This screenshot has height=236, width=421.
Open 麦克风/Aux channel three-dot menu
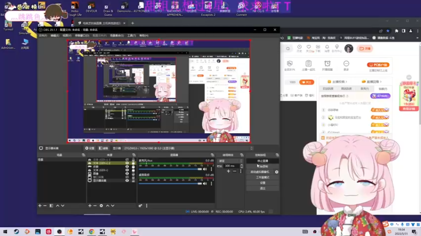pos(212,169)
